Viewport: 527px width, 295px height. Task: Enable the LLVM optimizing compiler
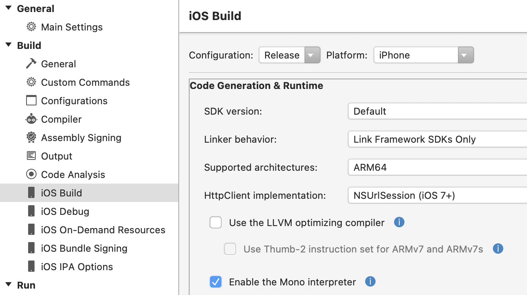216,222
